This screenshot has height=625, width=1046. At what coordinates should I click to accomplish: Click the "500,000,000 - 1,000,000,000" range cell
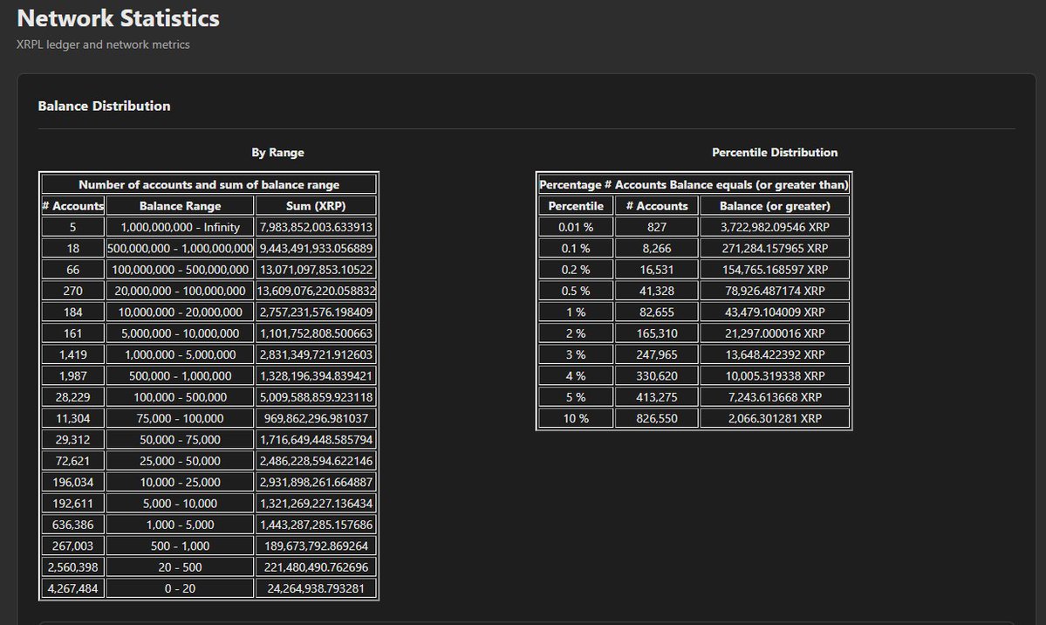(180, 249)
